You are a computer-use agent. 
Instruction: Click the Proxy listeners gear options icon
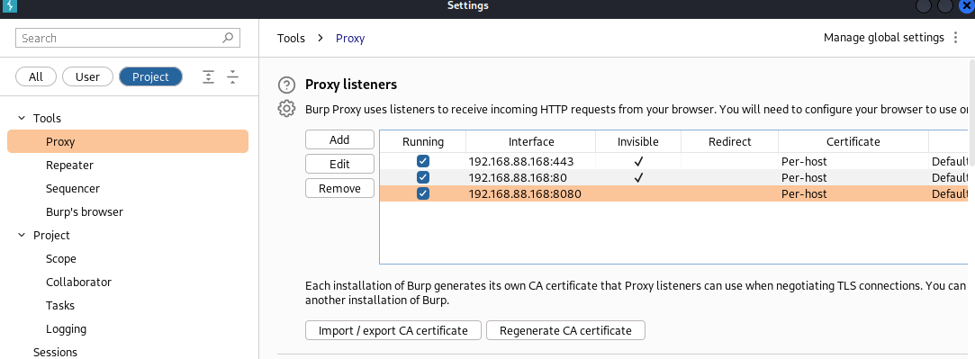click(286, 108)
